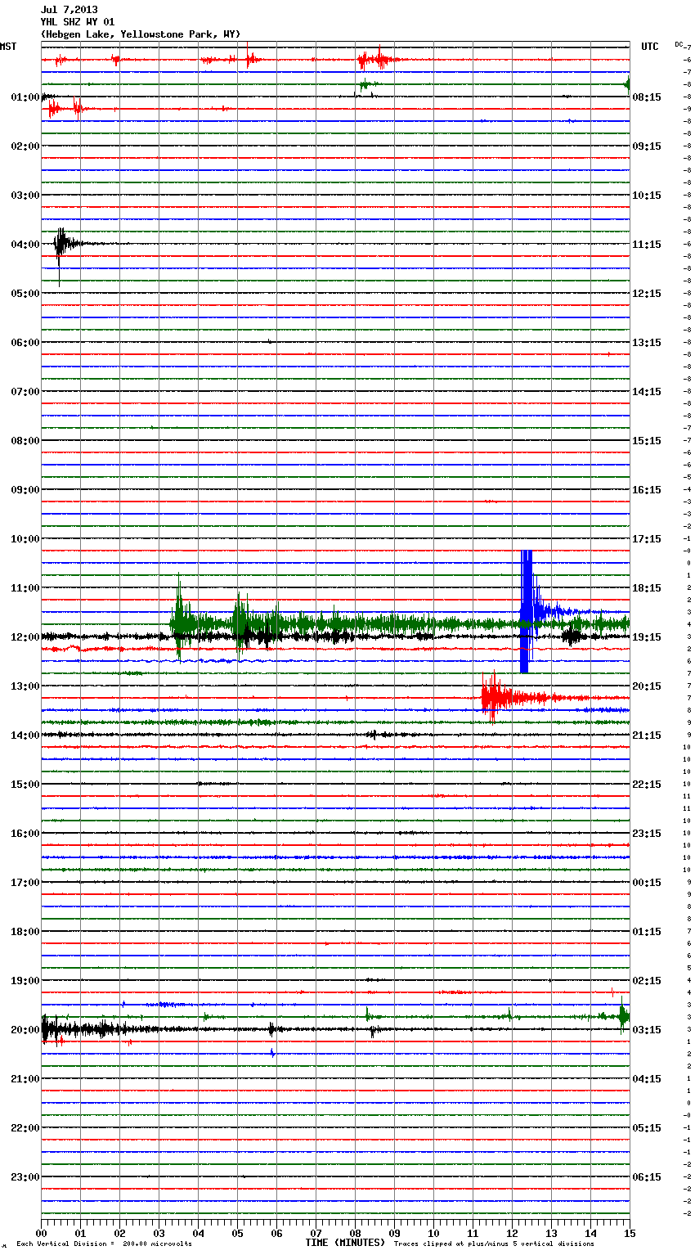Select the 08 tick on the minutes axis
Viewport: 695px width, 1255px height.
coord(355,1233)
